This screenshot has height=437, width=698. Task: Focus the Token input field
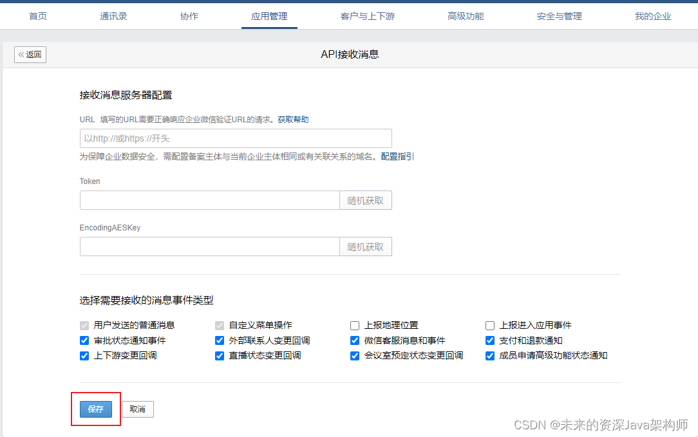[210, 200]
